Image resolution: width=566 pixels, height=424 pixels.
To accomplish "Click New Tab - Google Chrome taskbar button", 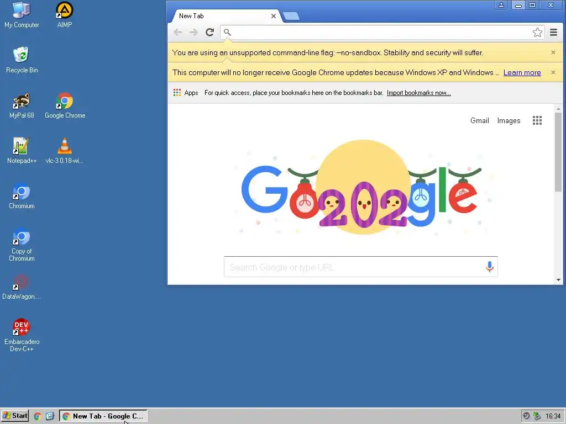I will point(103,416).
